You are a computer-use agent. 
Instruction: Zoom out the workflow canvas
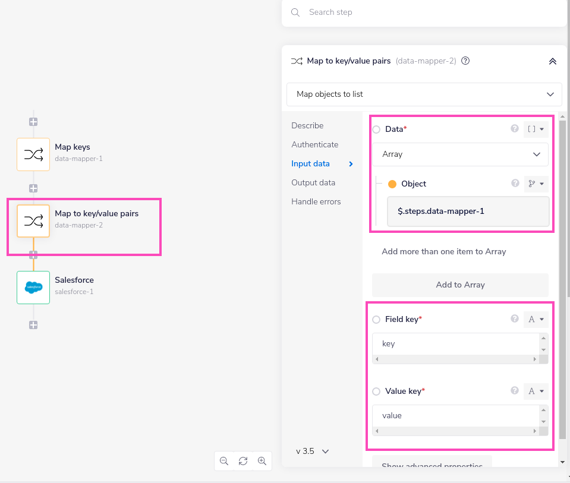(224, 461)
